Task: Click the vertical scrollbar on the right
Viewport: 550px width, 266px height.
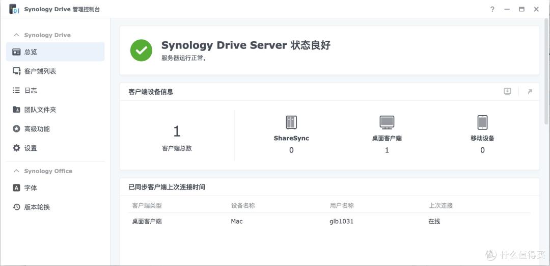Action: tap(547, 71)
